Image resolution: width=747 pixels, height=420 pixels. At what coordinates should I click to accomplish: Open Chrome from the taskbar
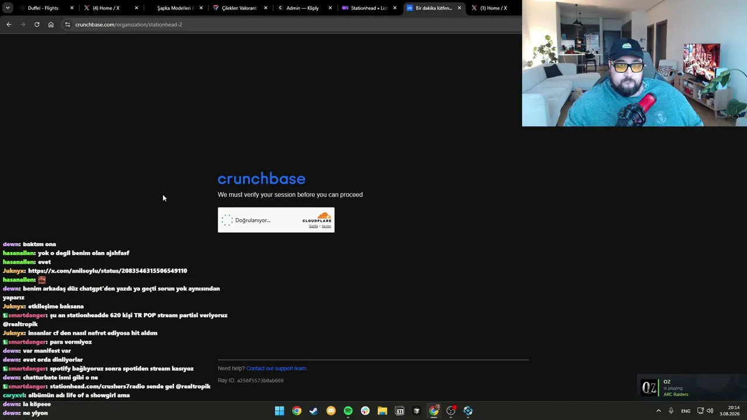point(296,411)
